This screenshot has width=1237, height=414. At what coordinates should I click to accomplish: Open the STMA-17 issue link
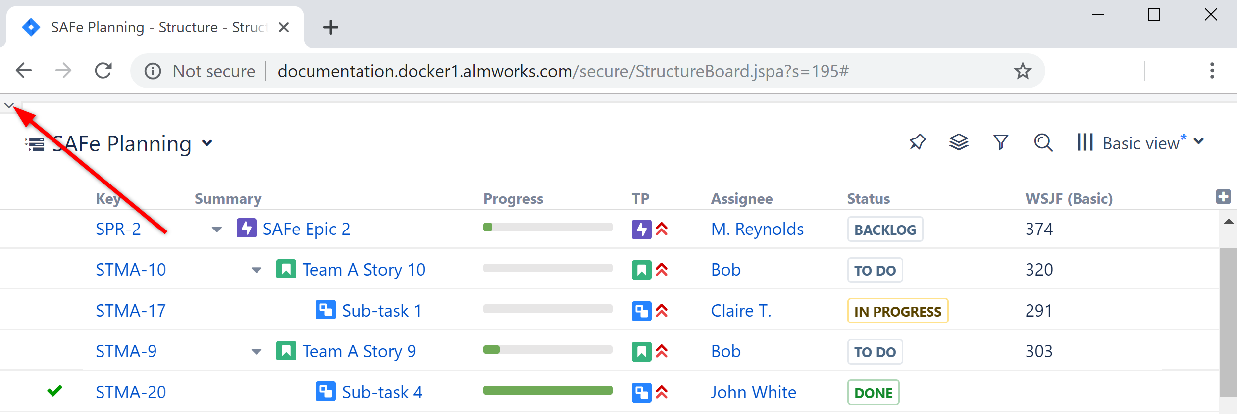click(131, 311)
